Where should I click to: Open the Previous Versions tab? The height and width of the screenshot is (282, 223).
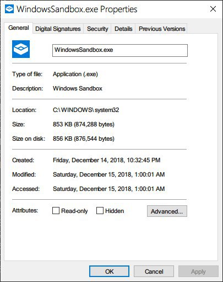click(x=162, y=29)
